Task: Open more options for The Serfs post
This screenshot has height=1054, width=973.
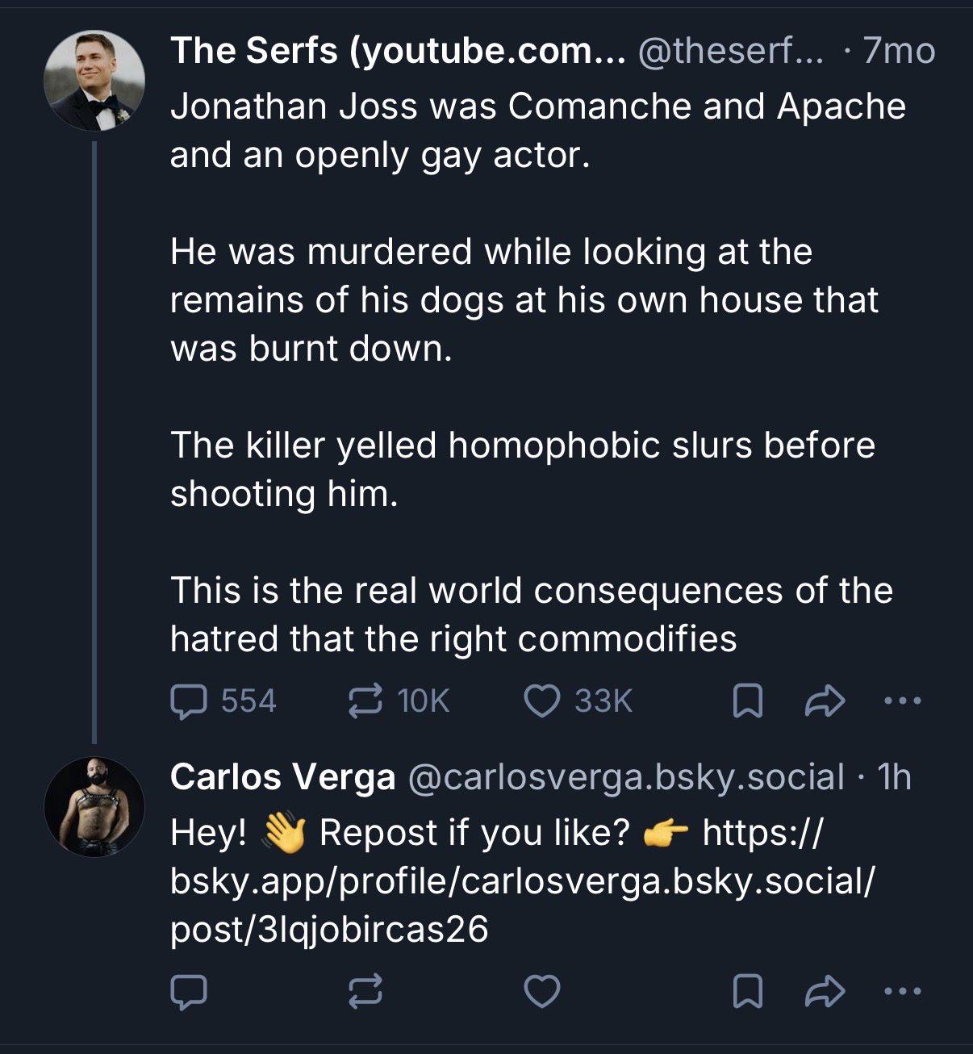Action: (x=902, y=702)
